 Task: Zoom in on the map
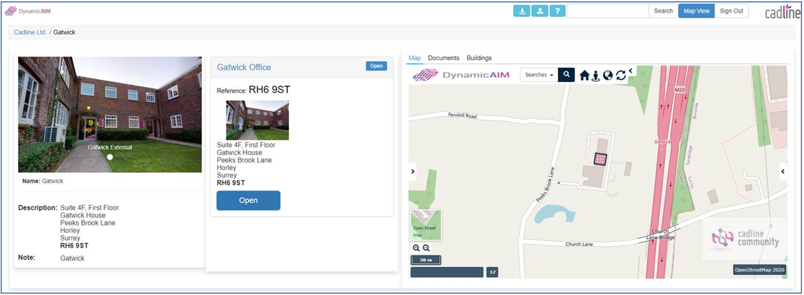[416, 248]
